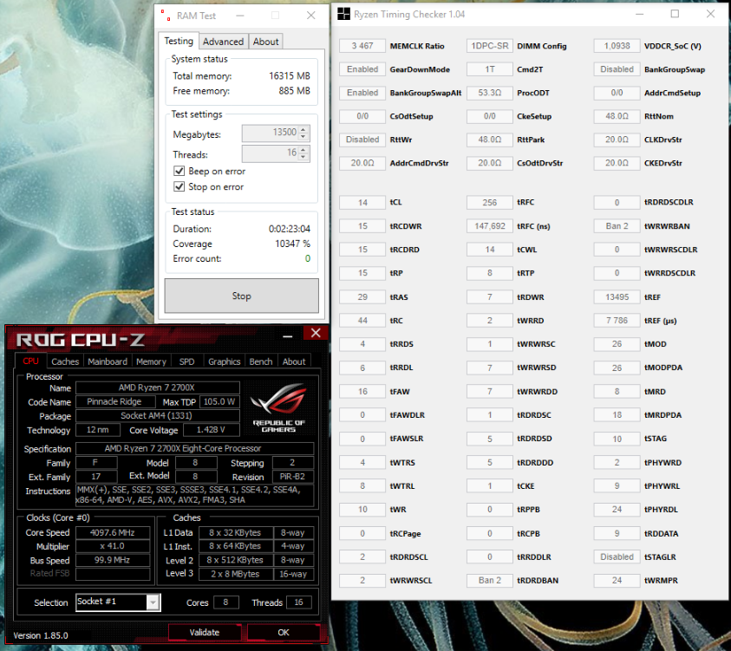Click the OK button in CPU-Z
The image size is (731, 651).
(x=284, y=632)
